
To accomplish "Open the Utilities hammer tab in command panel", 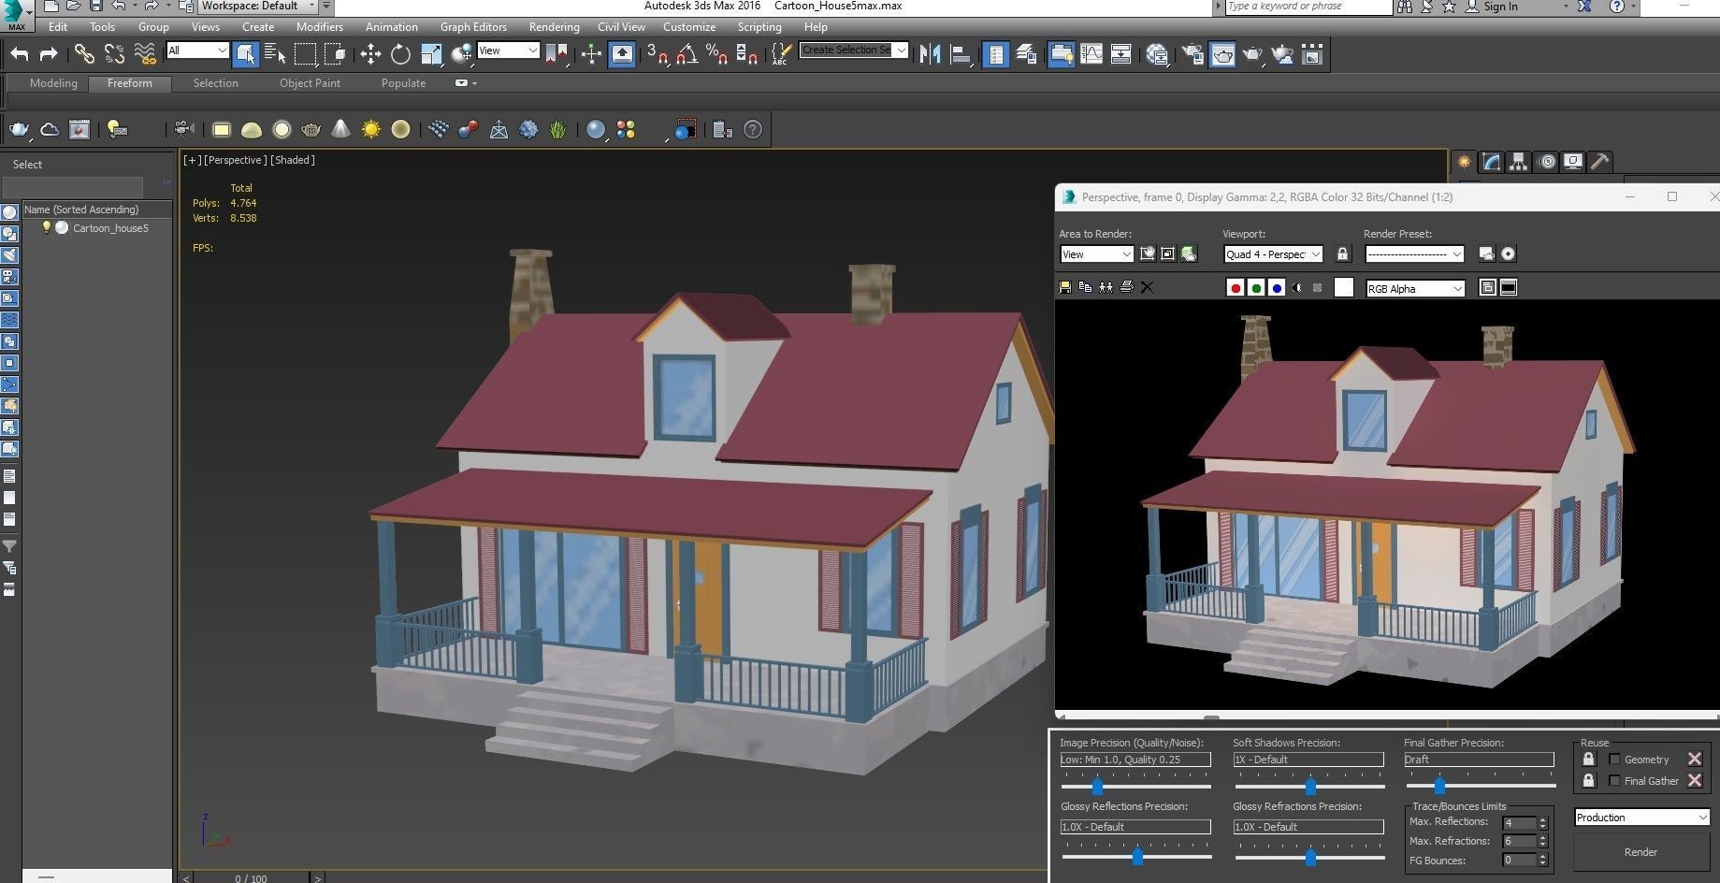I will [x=1600, y=162].
